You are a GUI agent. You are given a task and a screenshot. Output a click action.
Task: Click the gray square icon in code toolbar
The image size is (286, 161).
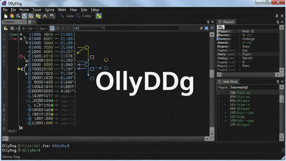[12, 28]
